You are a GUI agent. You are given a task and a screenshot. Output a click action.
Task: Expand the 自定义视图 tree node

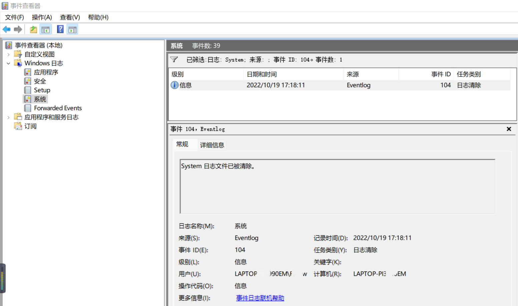(x=8, y=54)
